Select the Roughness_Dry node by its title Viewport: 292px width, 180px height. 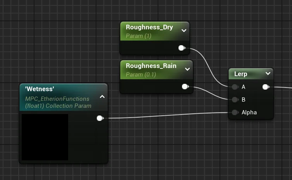[x=149, y=27]
